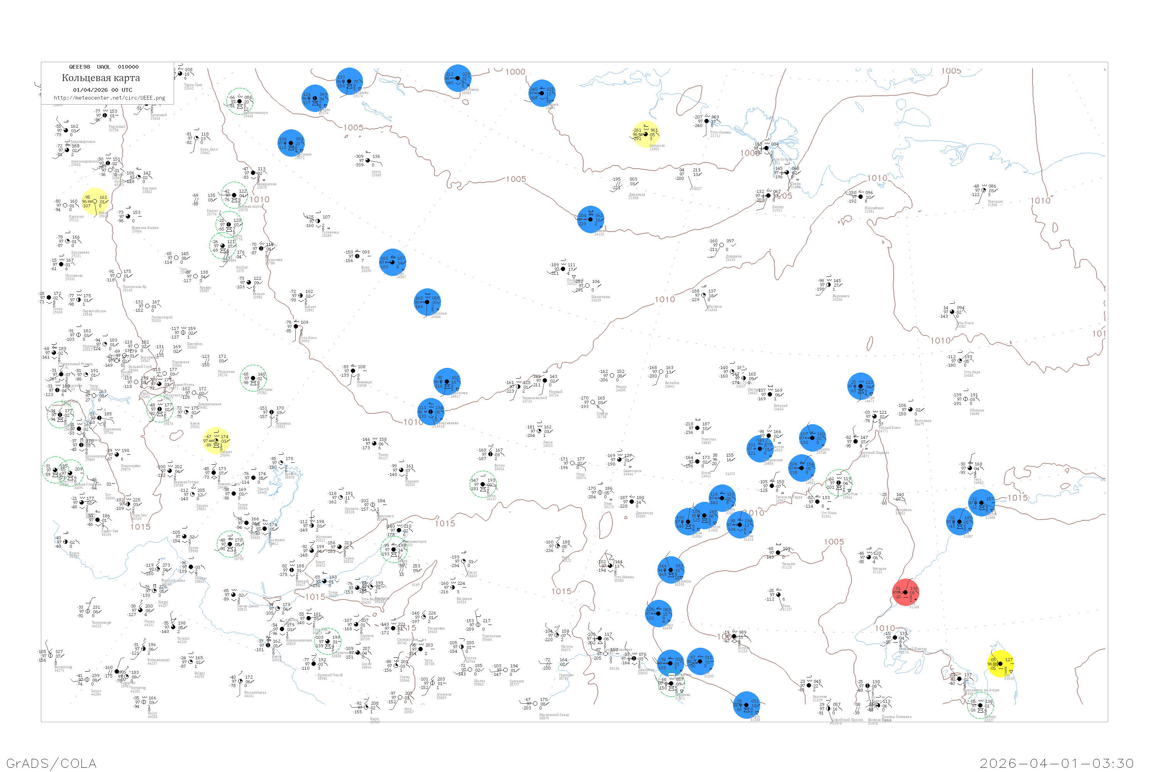
Task: Open the meteocenter.net UEEE.png URL text
Action: coord(109,98)
